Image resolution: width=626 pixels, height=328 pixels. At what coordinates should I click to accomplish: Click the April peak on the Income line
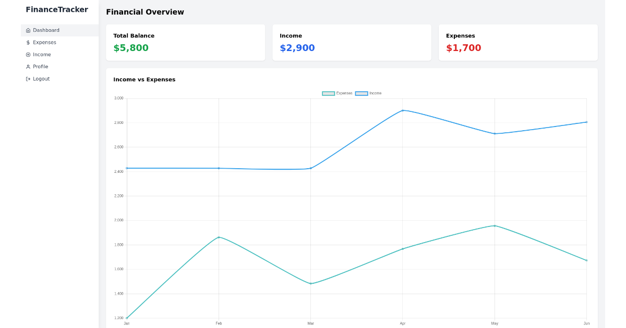point(402,110)
